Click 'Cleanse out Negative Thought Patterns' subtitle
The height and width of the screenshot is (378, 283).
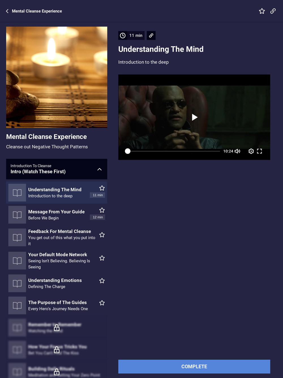point(47,147)
